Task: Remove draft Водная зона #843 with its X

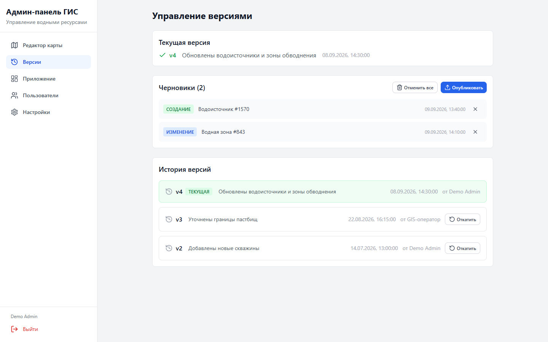Action: tap(475, 132)
